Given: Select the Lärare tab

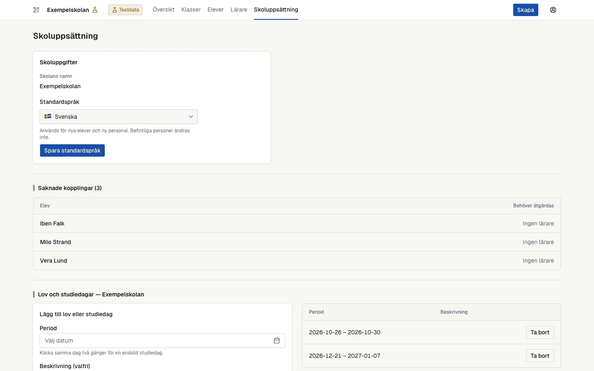Looking at the screenshot, I should 239,9.
